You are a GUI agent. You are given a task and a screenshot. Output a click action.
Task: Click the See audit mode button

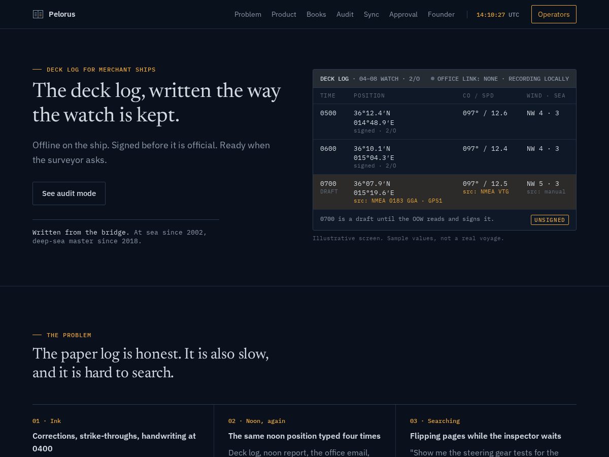pos(69,193)
